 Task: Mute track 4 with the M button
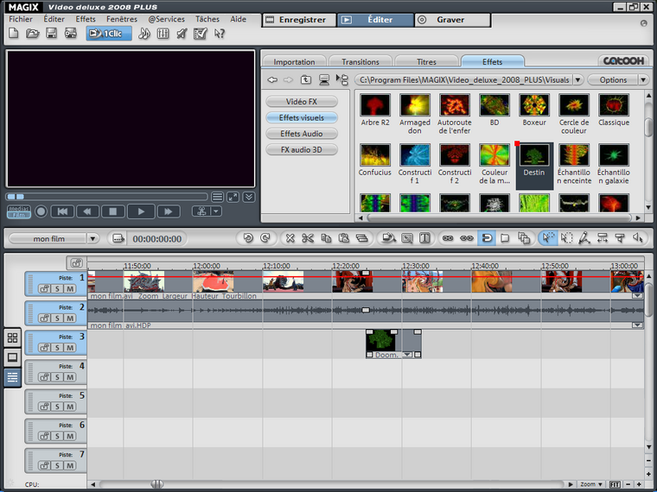(x=70, y=377)
